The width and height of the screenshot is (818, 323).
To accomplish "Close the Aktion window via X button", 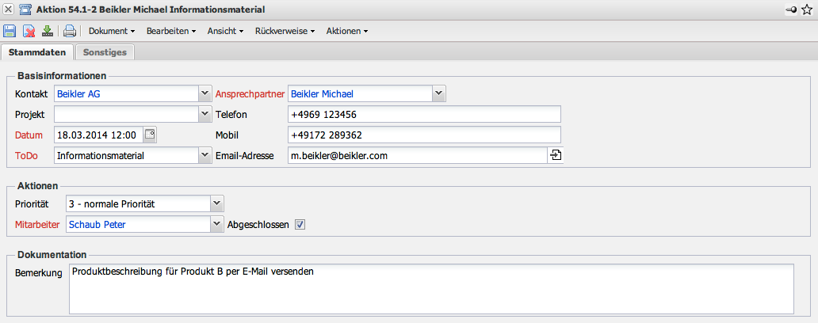I will (9, 9).
